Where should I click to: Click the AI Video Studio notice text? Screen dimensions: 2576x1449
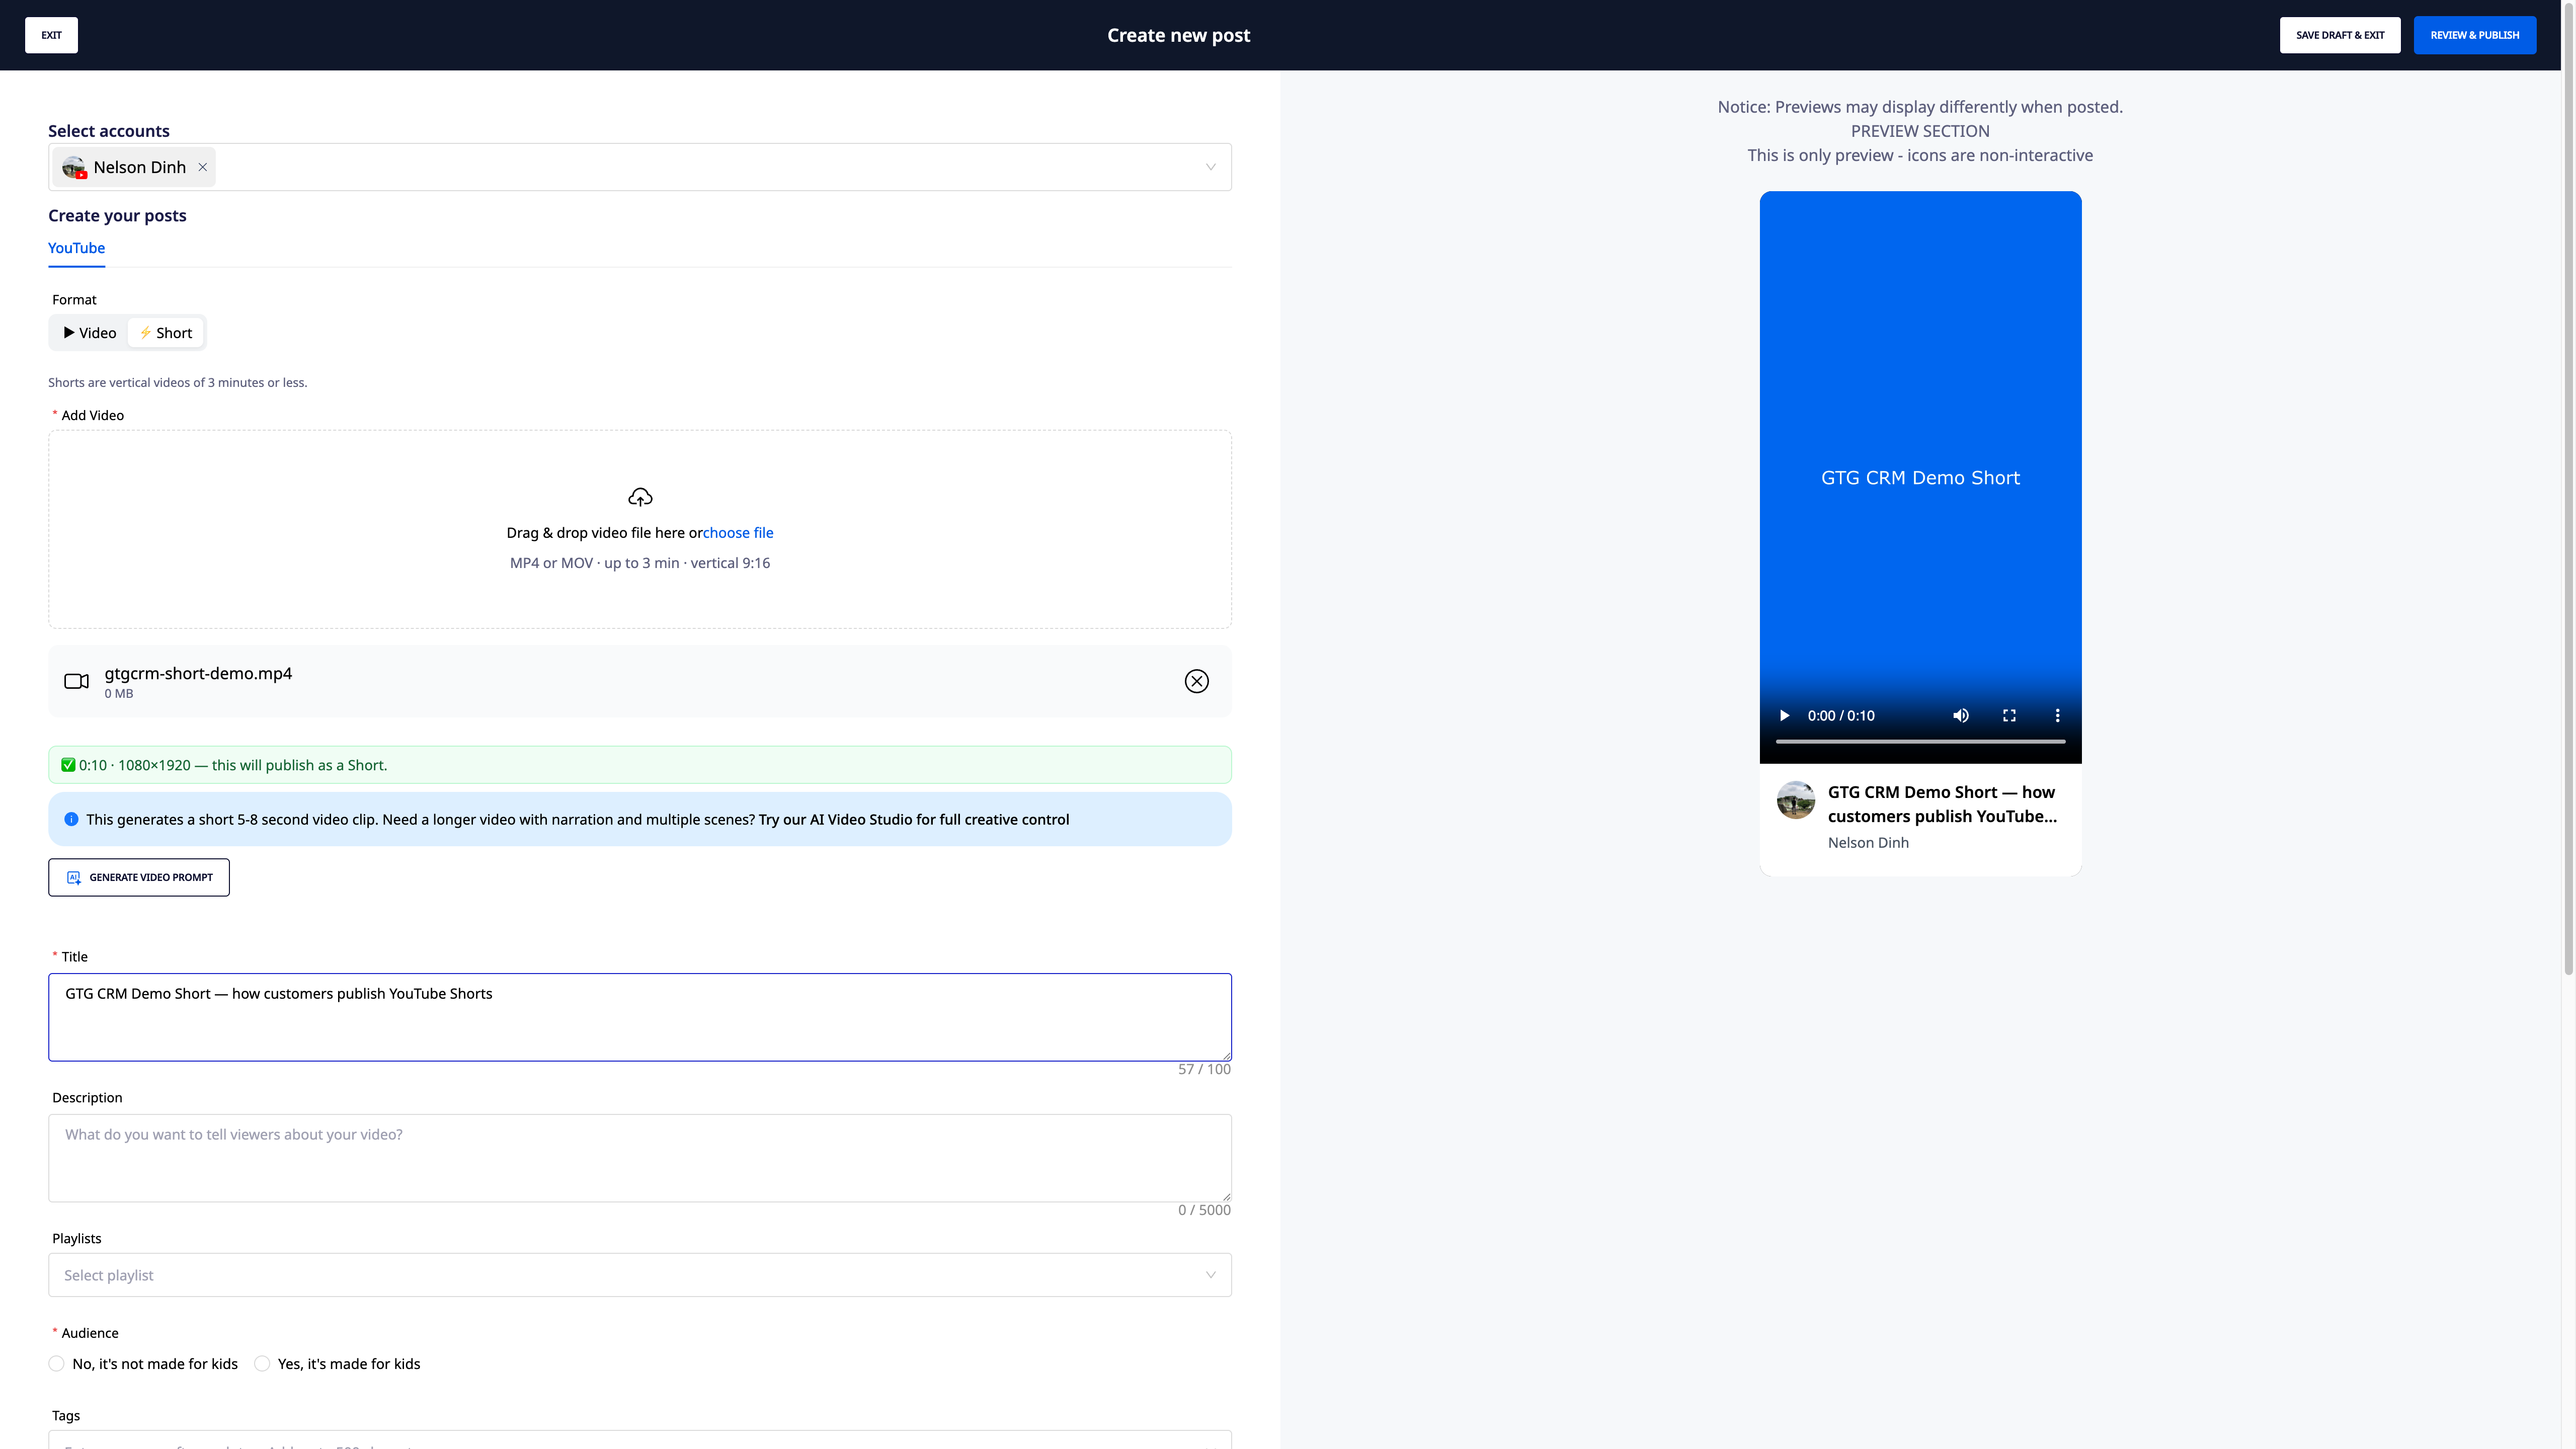pyautogui.click(x=577, y=819)
